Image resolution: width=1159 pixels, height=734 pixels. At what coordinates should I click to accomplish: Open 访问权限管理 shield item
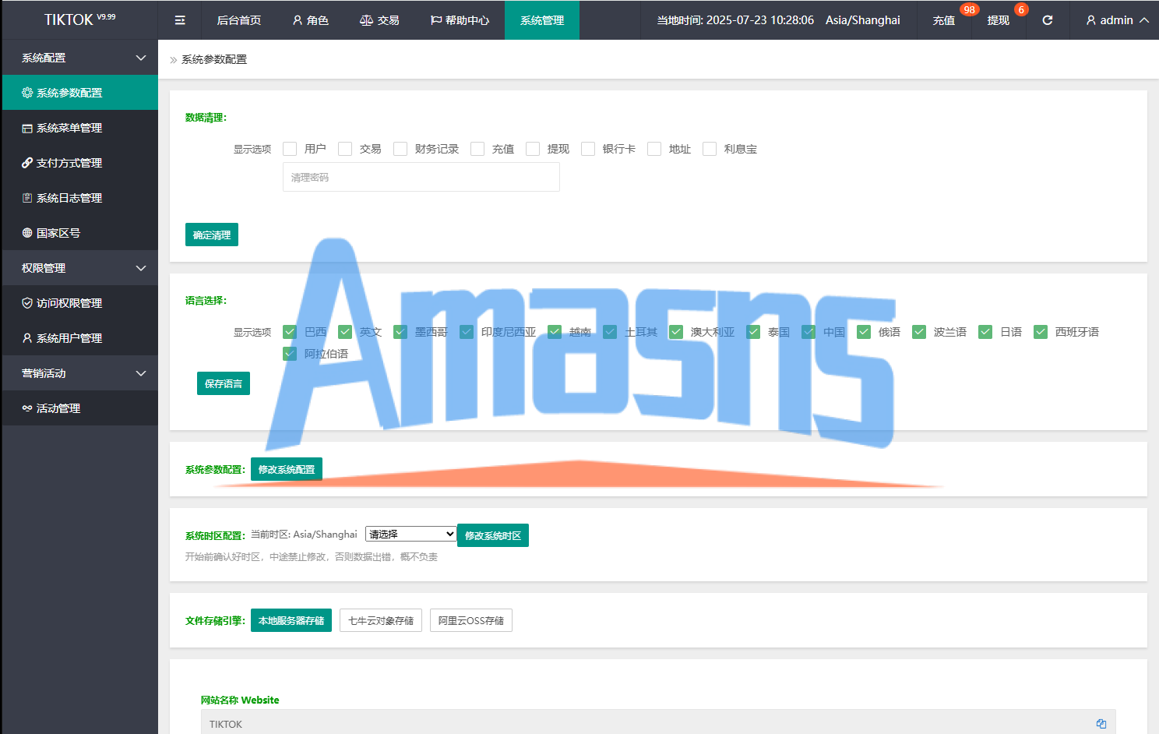point(69,303)
